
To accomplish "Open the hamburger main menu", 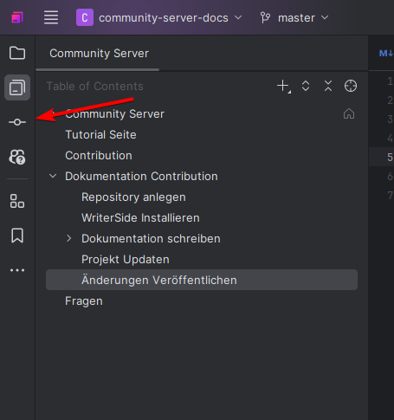I will (x=51, y=17).
